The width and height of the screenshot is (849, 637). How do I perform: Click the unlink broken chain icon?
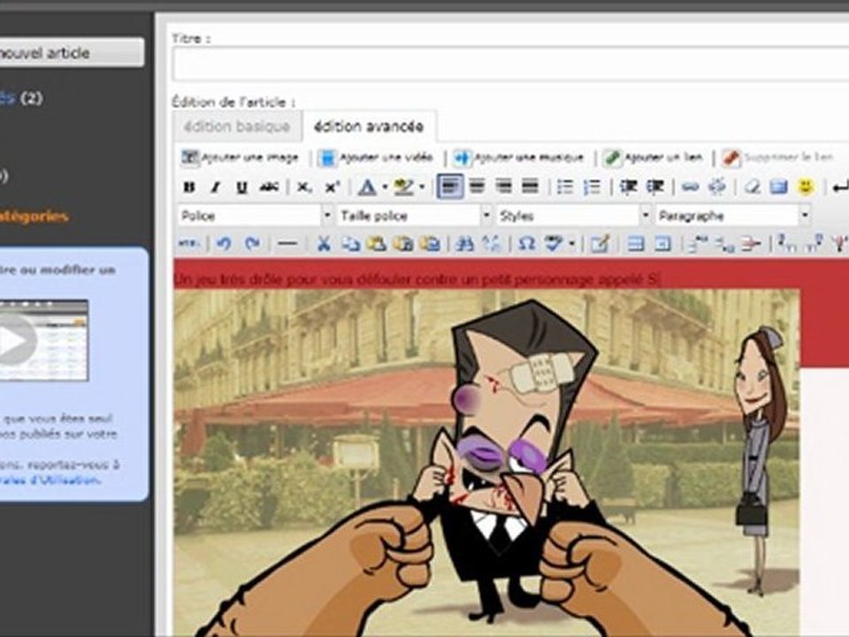click(717, 187)
